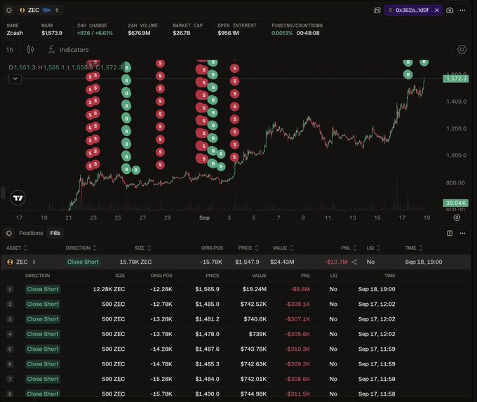The image size is (477, 402).
Task: Switch to the Positions tab
Action: click(31, 233)
